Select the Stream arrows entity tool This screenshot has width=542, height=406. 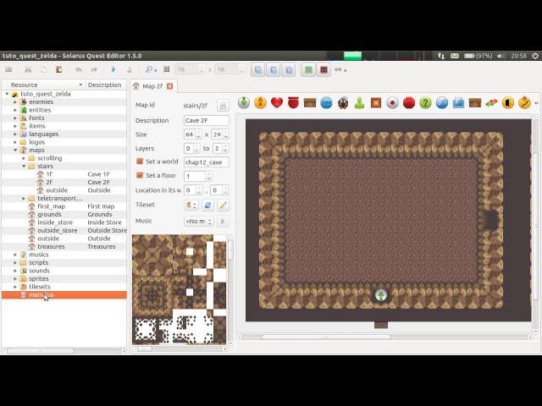[x=491, y=103]
